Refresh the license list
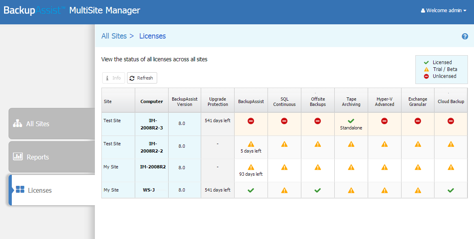 point(142,78)
